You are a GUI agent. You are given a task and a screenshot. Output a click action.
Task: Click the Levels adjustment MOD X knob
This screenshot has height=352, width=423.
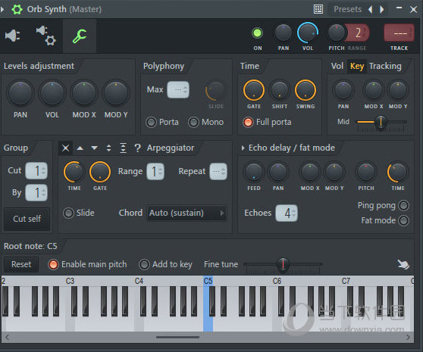point(84,93)
